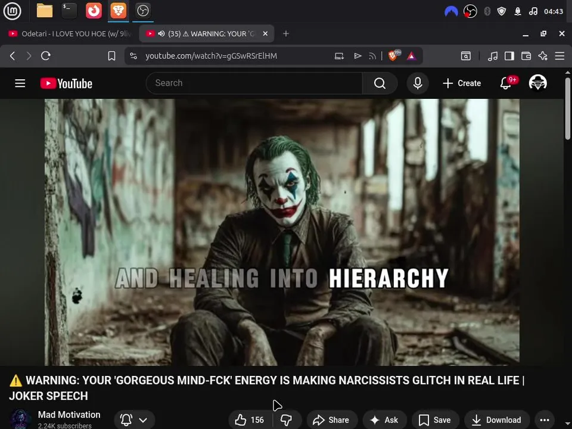Open the YouTube guide menu
The width and height of the screenshot is (572, 429).
click(20, 83)
